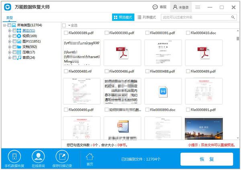Click the 其它 category icon
241x170 pixels.
click(x=19, y=30)
